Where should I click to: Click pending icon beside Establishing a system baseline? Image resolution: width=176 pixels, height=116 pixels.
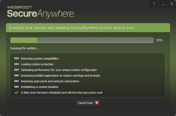tap(17, 87)
